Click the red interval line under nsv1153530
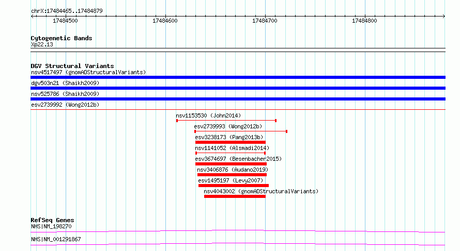Screen dimensions: 460x251 226,121
